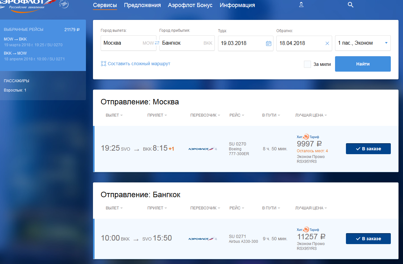Click flight number SU 0271 in results
Image resolution: width=403 pixels, height=264 pixels.
pos(238,236)
